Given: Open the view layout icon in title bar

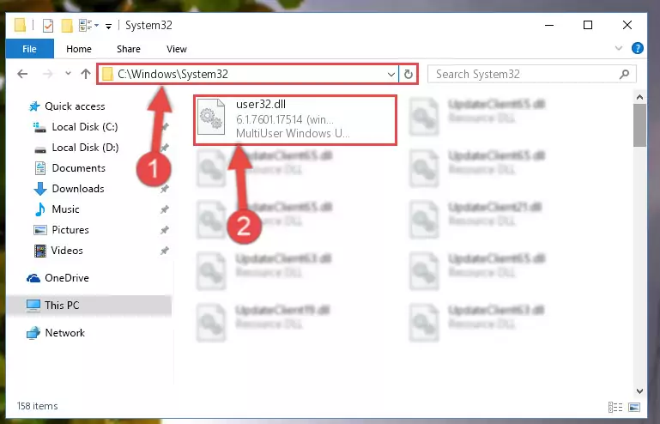Looking at the screenshot, I should point(86,25).
